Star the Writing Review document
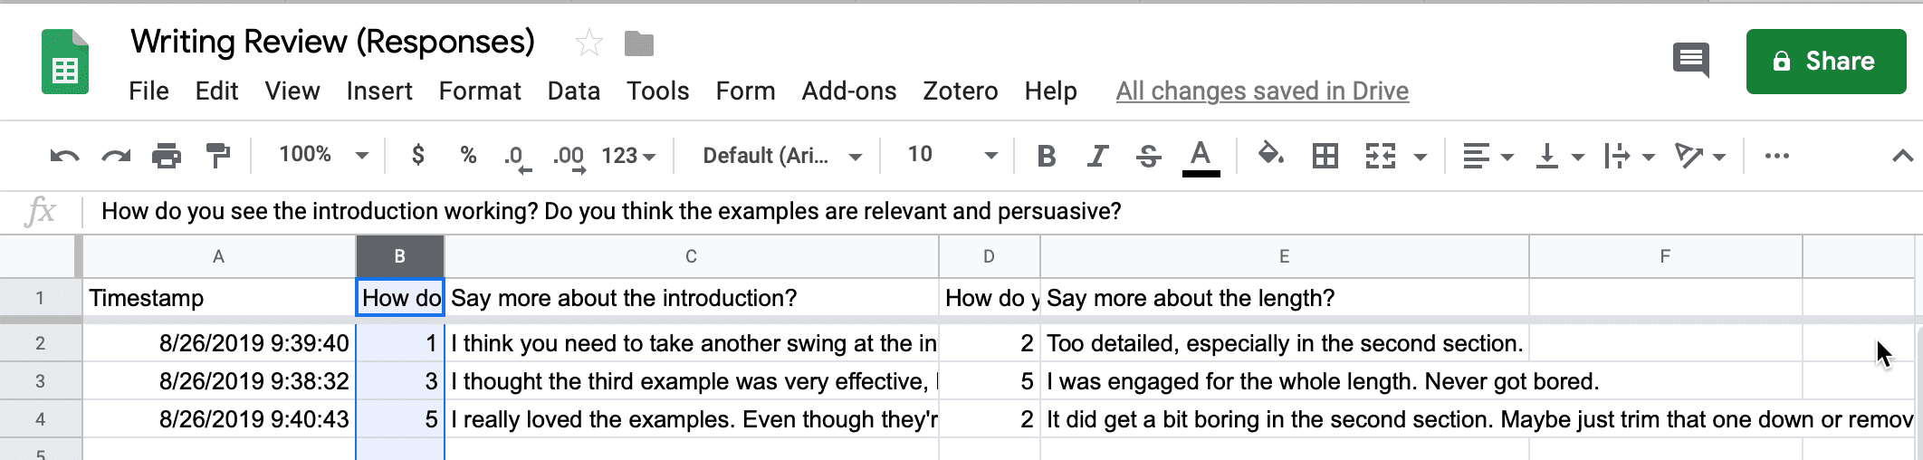The height and width of the screenshot is (460, 1923). coord(589,43)
